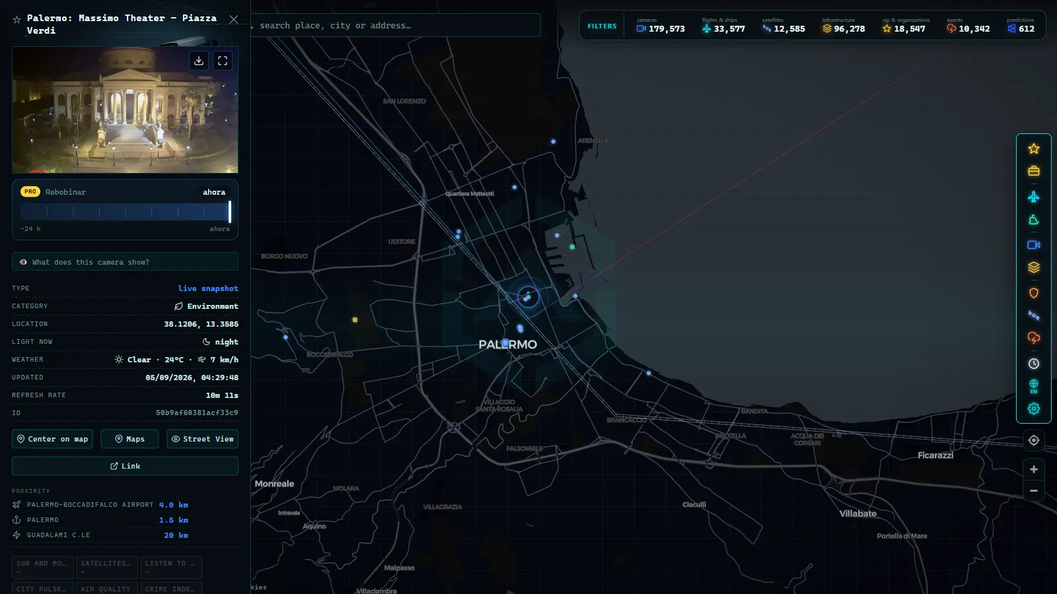Viewport: 1057px width, 594px height.
Task: Close the Massimo Theater camera panel
Action: [233, 19]
